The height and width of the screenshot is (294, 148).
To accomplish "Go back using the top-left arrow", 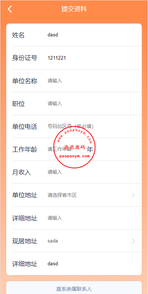I will [x=10, y=9].
